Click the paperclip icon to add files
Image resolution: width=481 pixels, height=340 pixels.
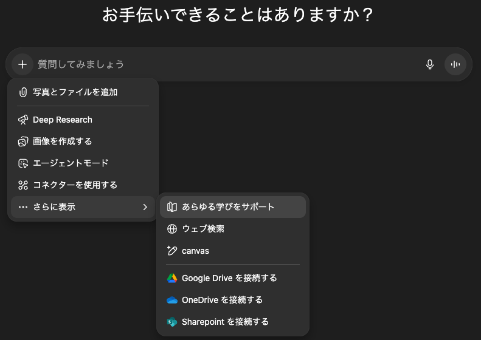pos(23,92)
